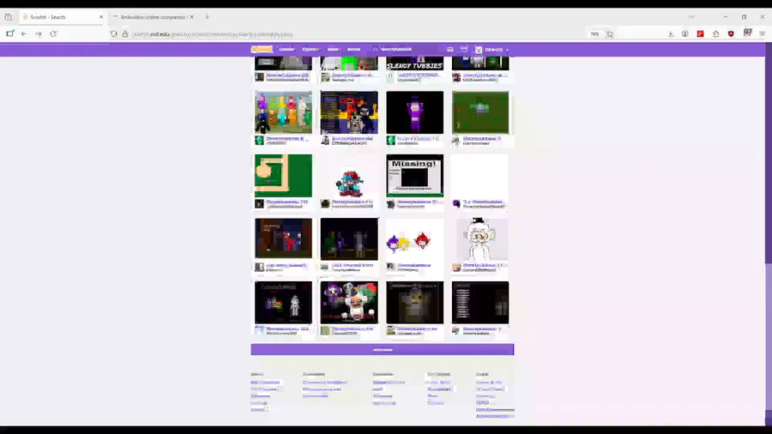Open the SLENDY TUBBIES project thumbnail

click(x=414, y=63)
